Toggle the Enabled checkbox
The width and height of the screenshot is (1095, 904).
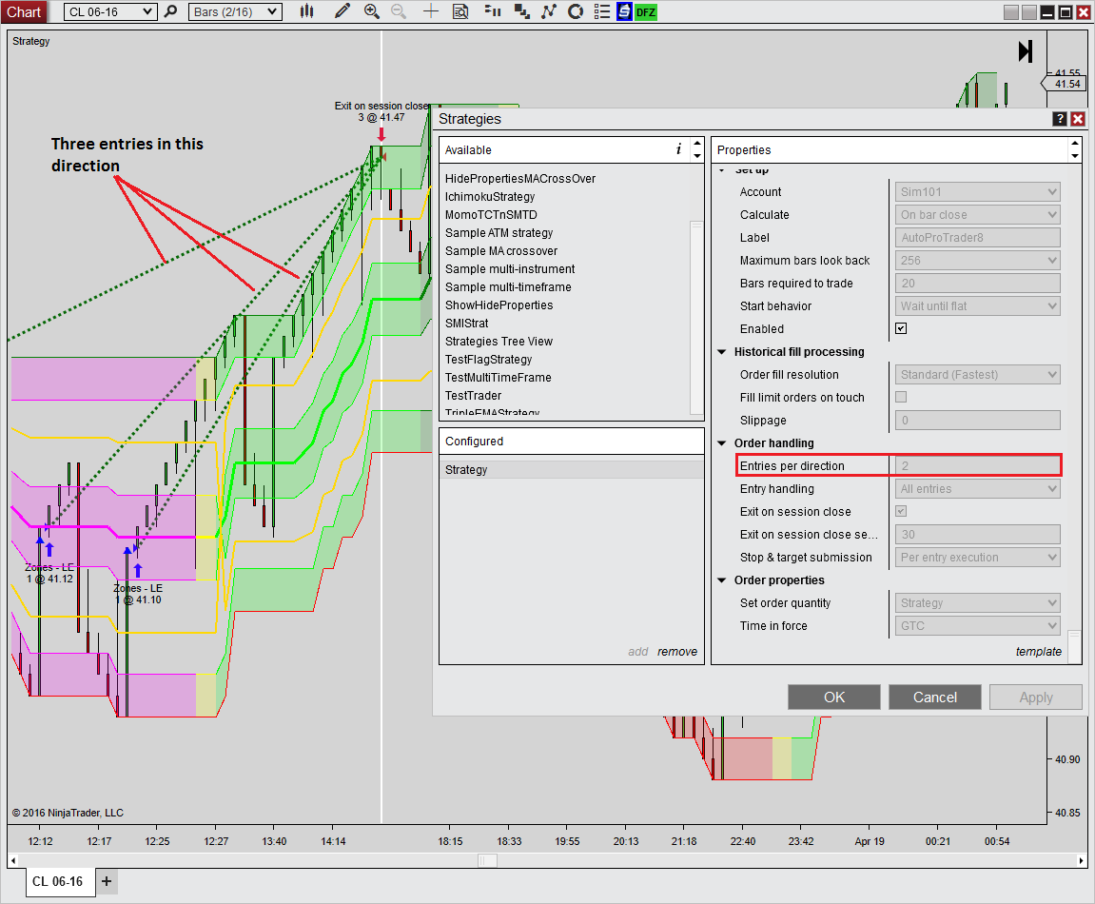point(901,328)
